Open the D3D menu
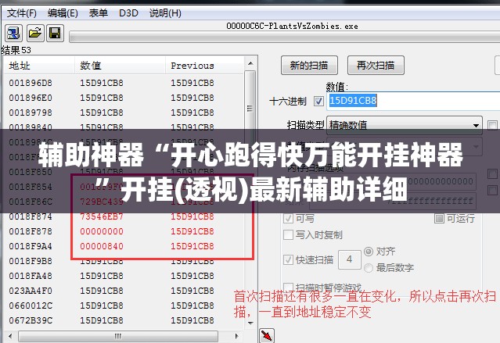The height and width of the screenshot is (343, 500). pyautogui.click(x=128, y=13)
